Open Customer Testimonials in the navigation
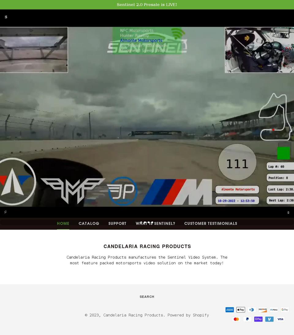This screenshot has height=335, width=294. click(211, 223)
